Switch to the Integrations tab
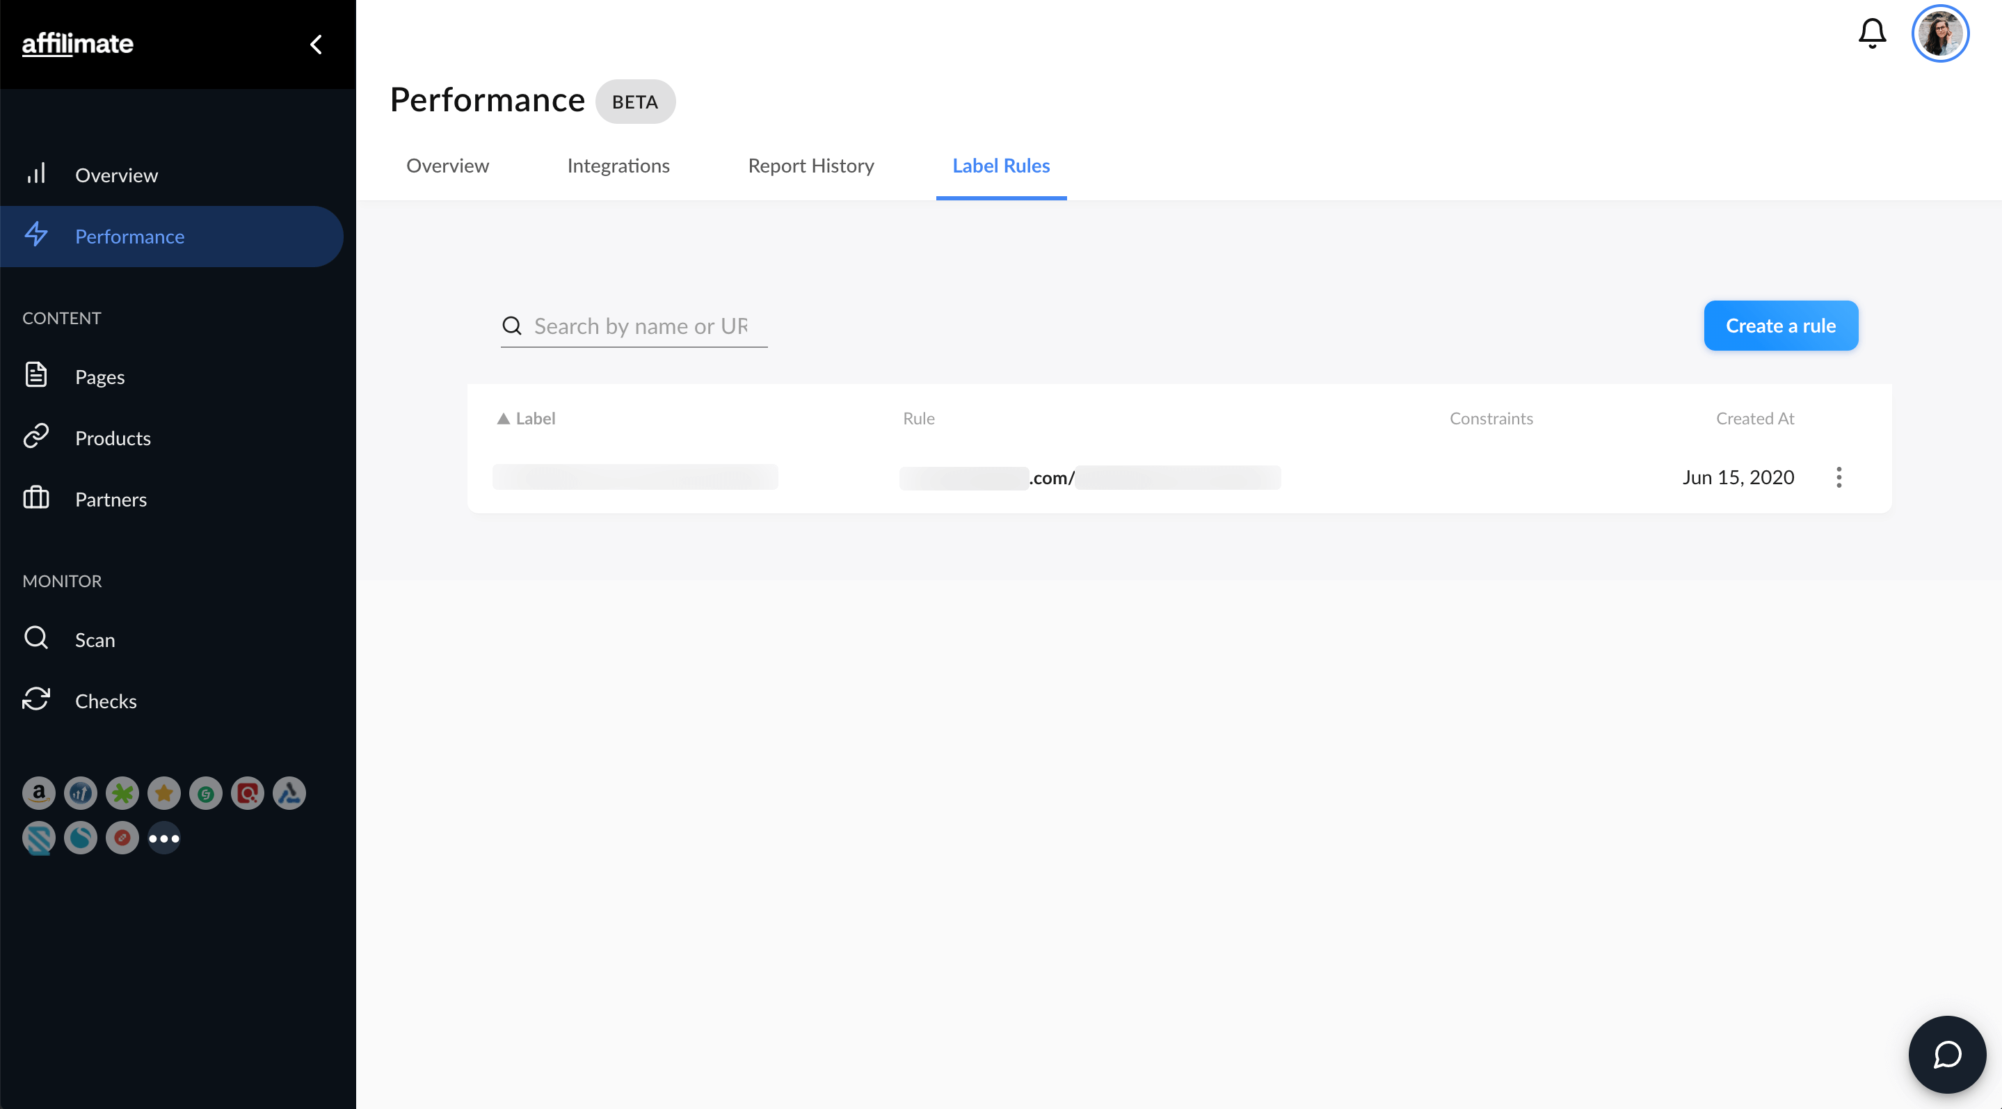2002x1109 pixels. click(617, 166)
